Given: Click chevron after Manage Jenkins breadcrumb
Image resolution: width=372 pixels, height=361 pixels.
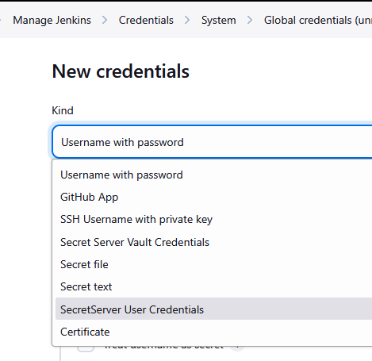Looking at the screenshot, I should point(105,21).
